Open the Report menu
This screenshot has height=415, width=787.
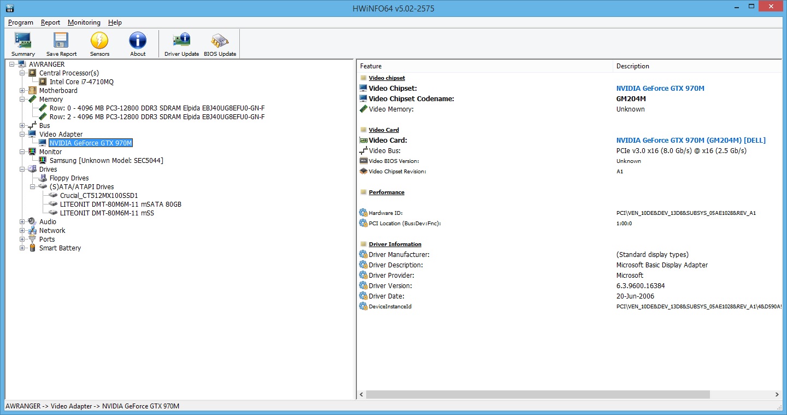[51, 22]
